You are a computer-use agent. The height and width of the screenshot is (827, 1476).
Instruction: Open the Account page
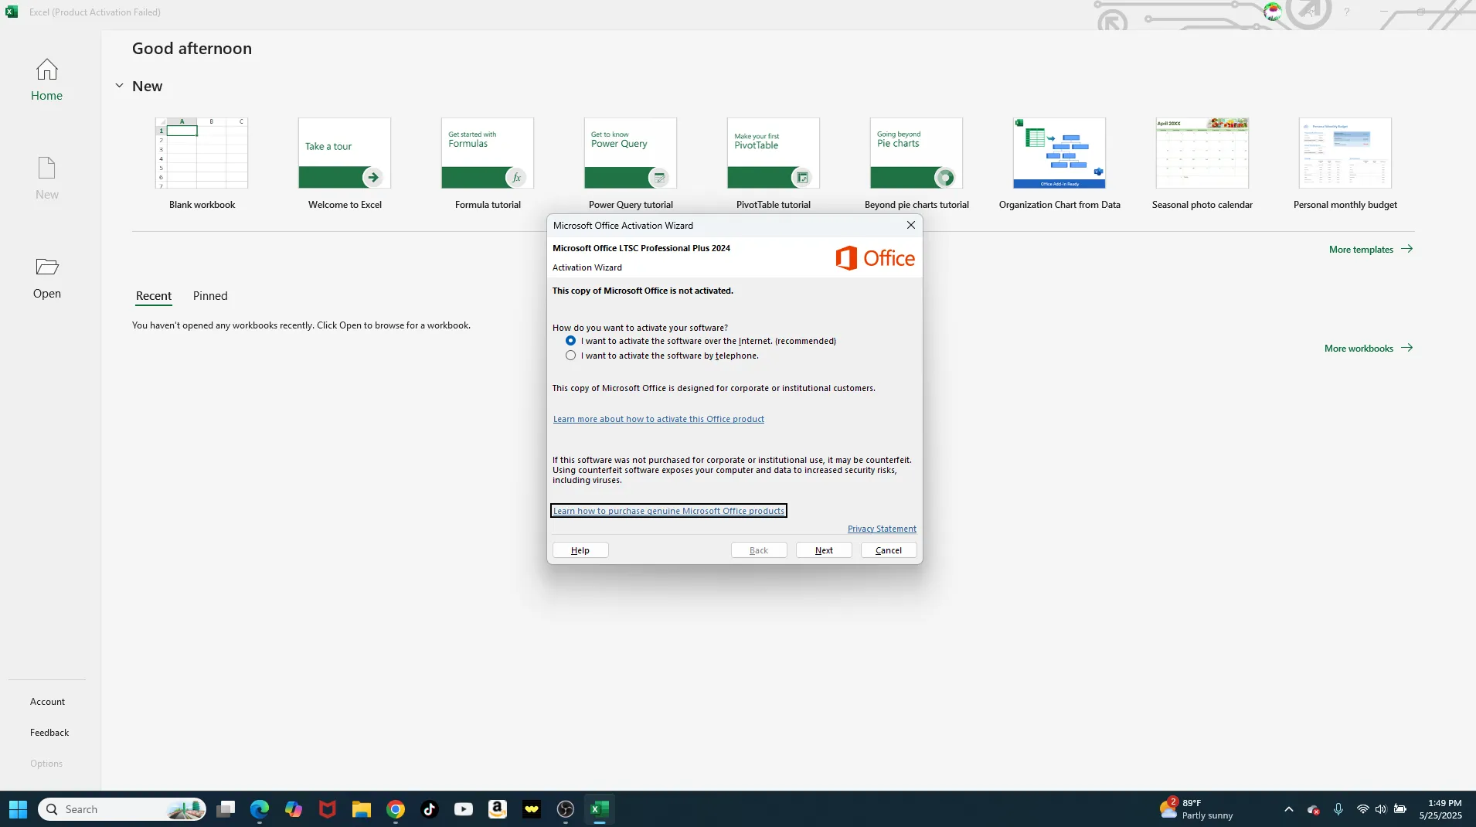point(47,702)
